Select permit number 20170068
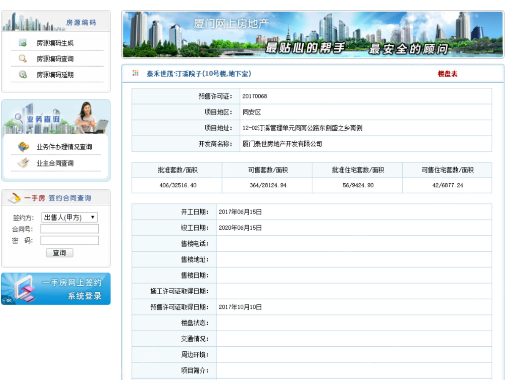The width and height of the screenshot is (507, 380). [x=255, y=96]
